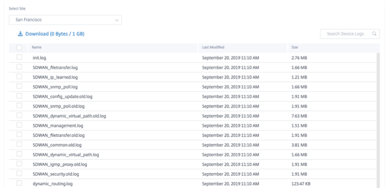Viewport: 386px width, 188px height.
Task: Open the San Francisco site combo box
Action: 65,20
